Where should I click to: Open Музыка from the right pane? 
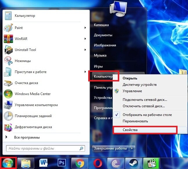(100, 55)
